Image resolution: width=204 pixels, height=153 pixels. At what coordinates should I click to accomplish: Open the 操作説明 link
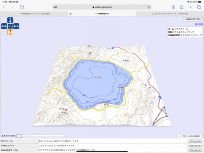[x=198, y=24]
